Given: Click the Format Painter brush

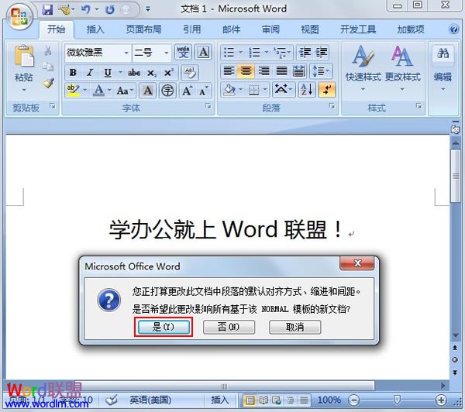Looking at the screenshot, I should (x=48, y=84).
